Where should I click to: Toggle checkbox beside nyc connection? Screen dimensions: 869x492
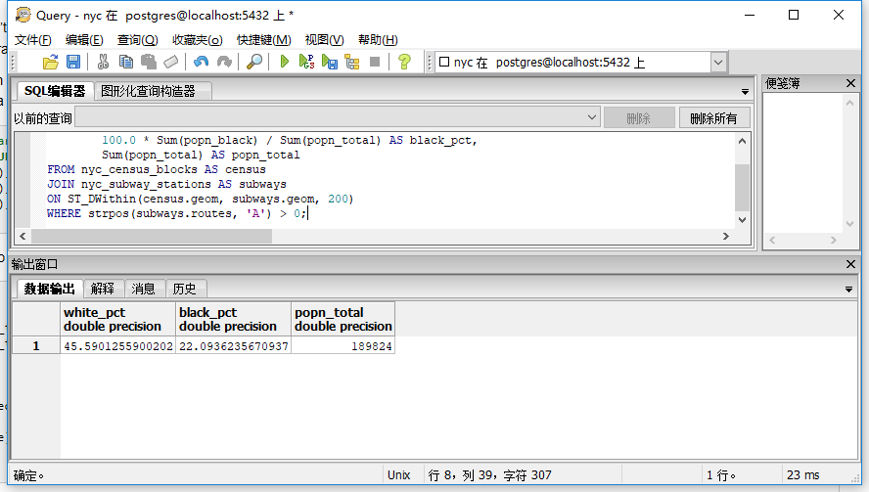(444, 62)
